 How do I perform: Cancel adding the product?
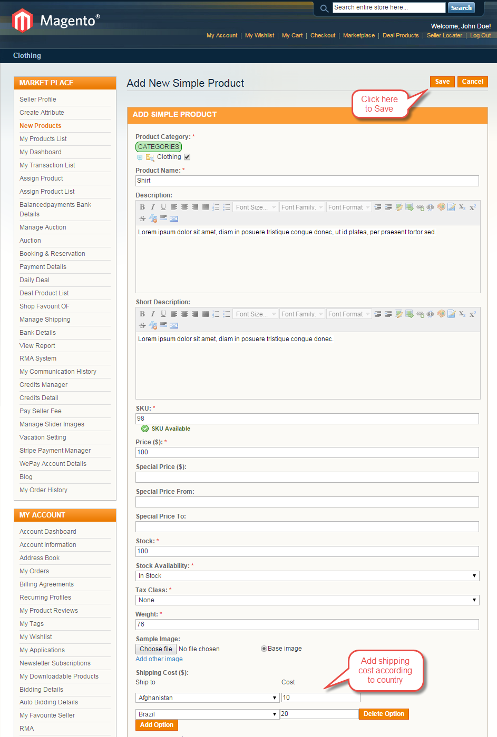473,82
